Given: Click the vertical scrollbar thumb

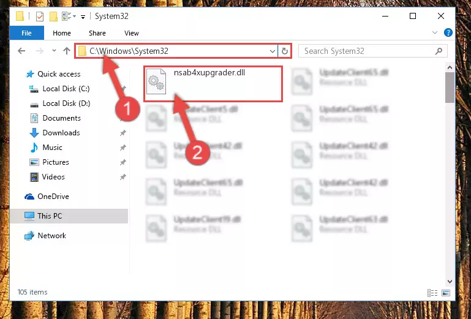Looking at the screenshot, I should (x=450, y=88).
